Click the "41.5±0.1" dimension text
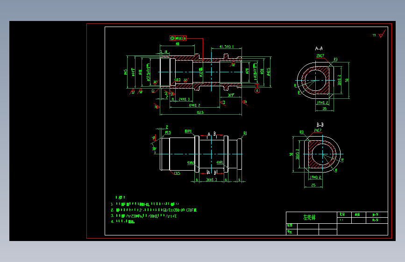This screenshot has width=405, height=262. (226, 47)
